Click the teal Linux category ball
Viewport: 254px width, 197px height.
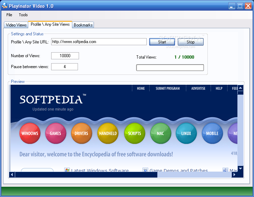pyautogui.click(x=186, y=133)
